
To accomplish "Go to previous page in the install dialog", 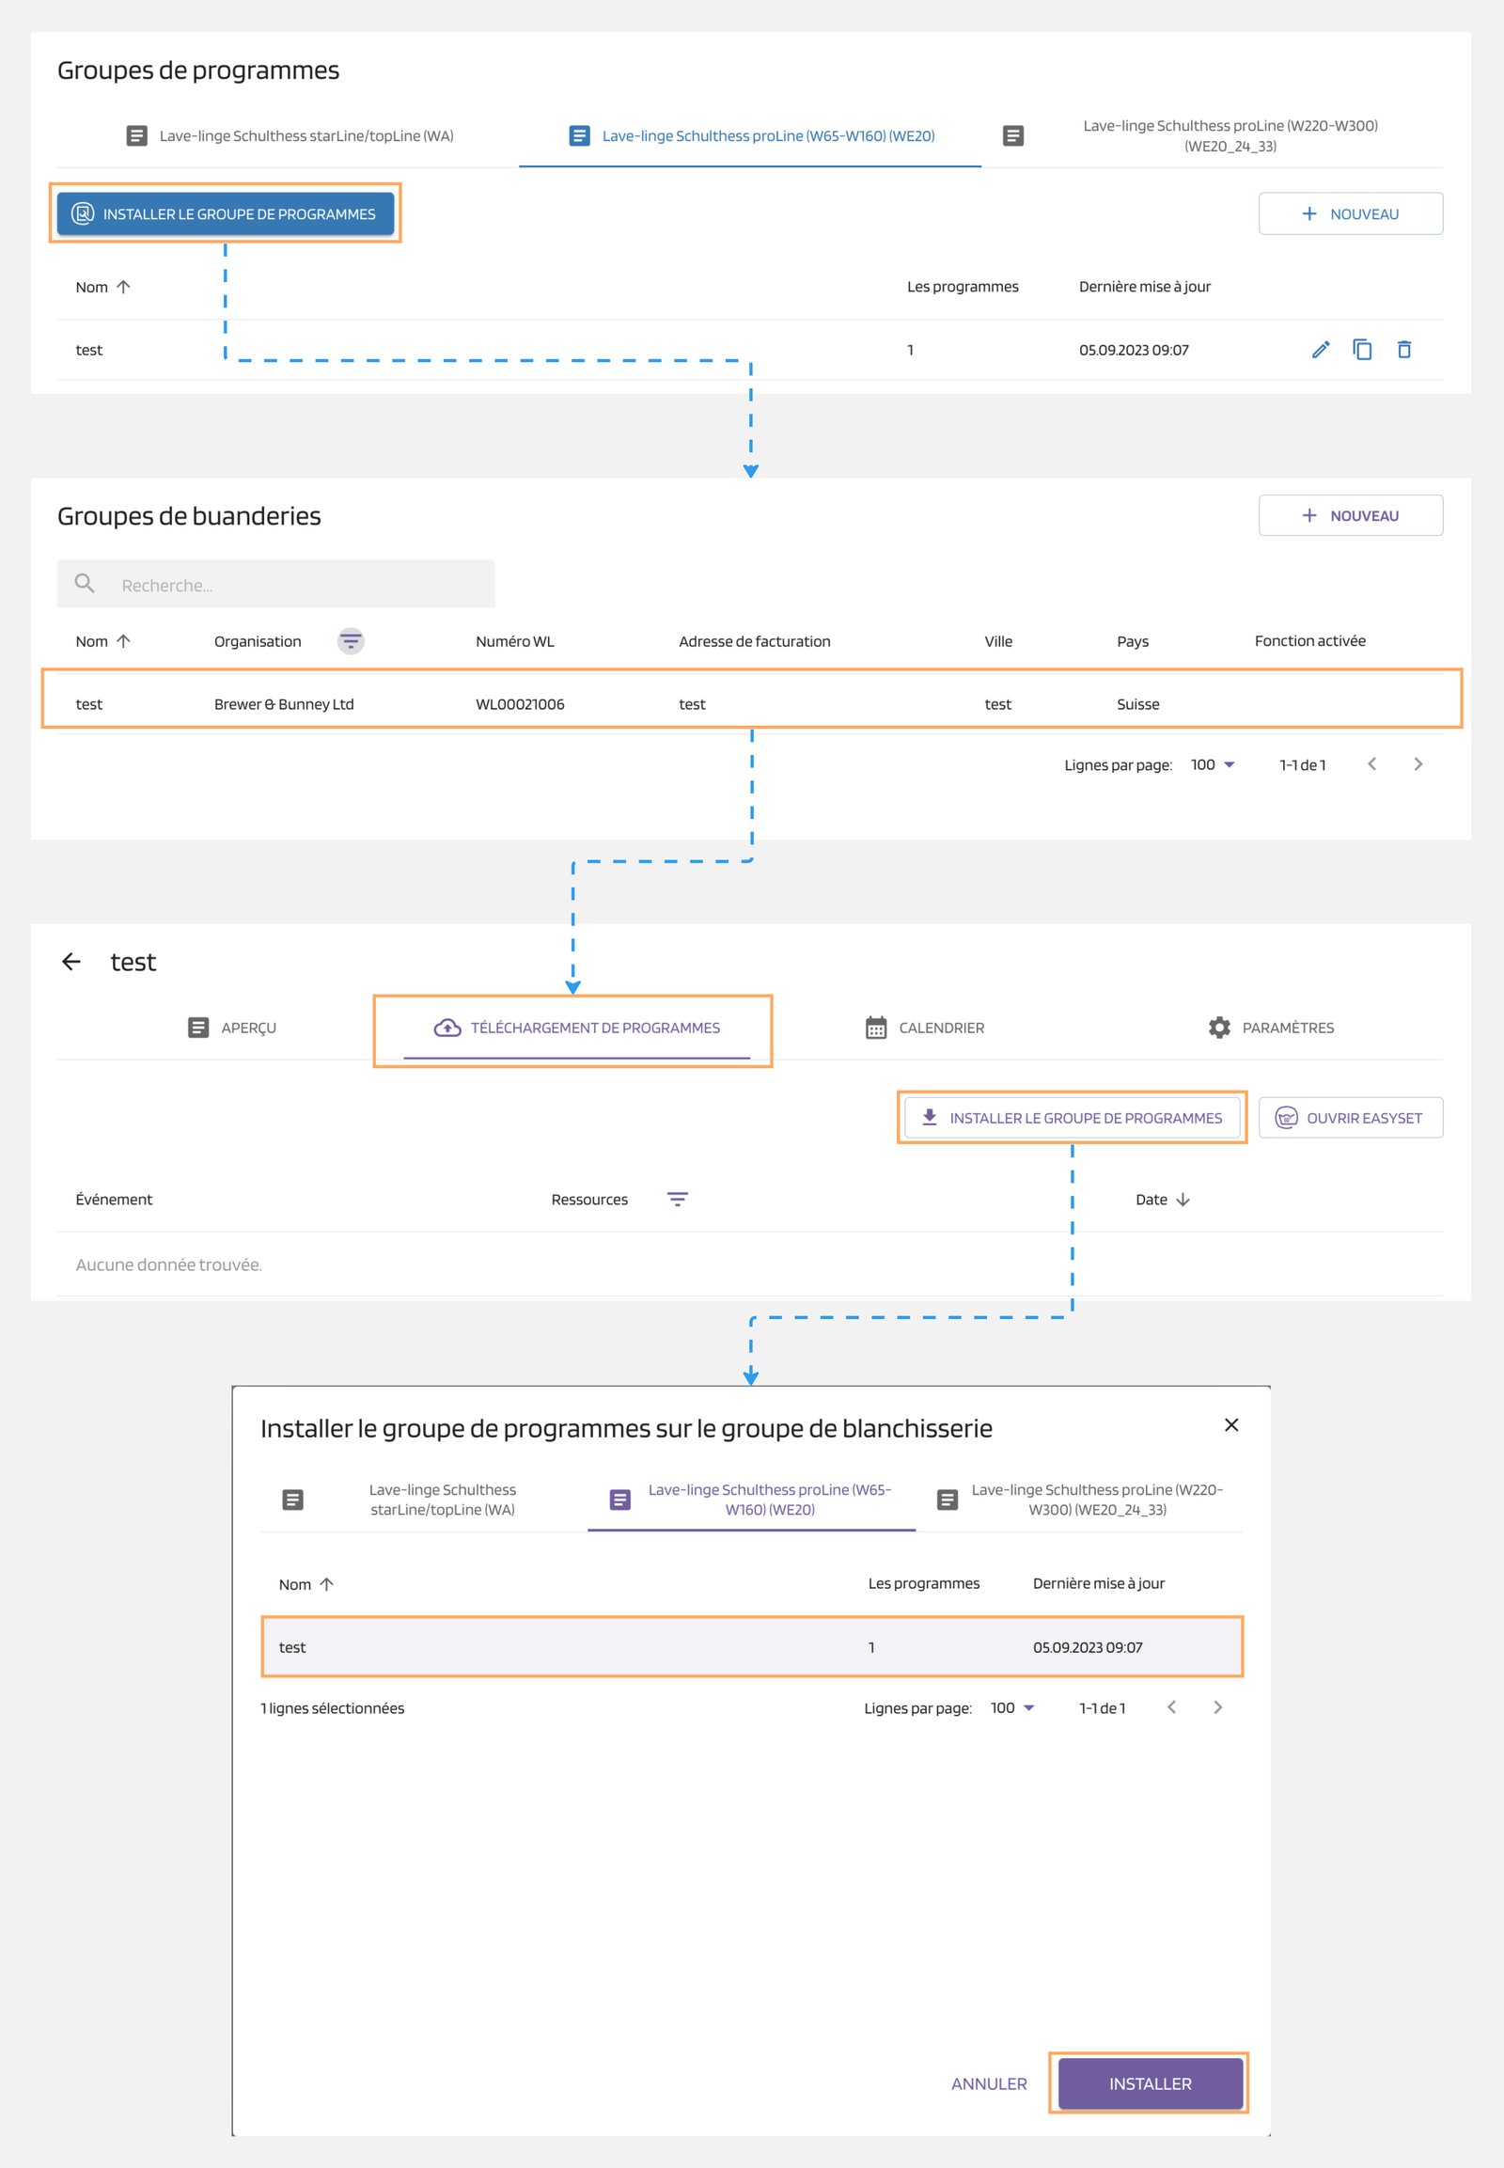I will point(1171,1707).
